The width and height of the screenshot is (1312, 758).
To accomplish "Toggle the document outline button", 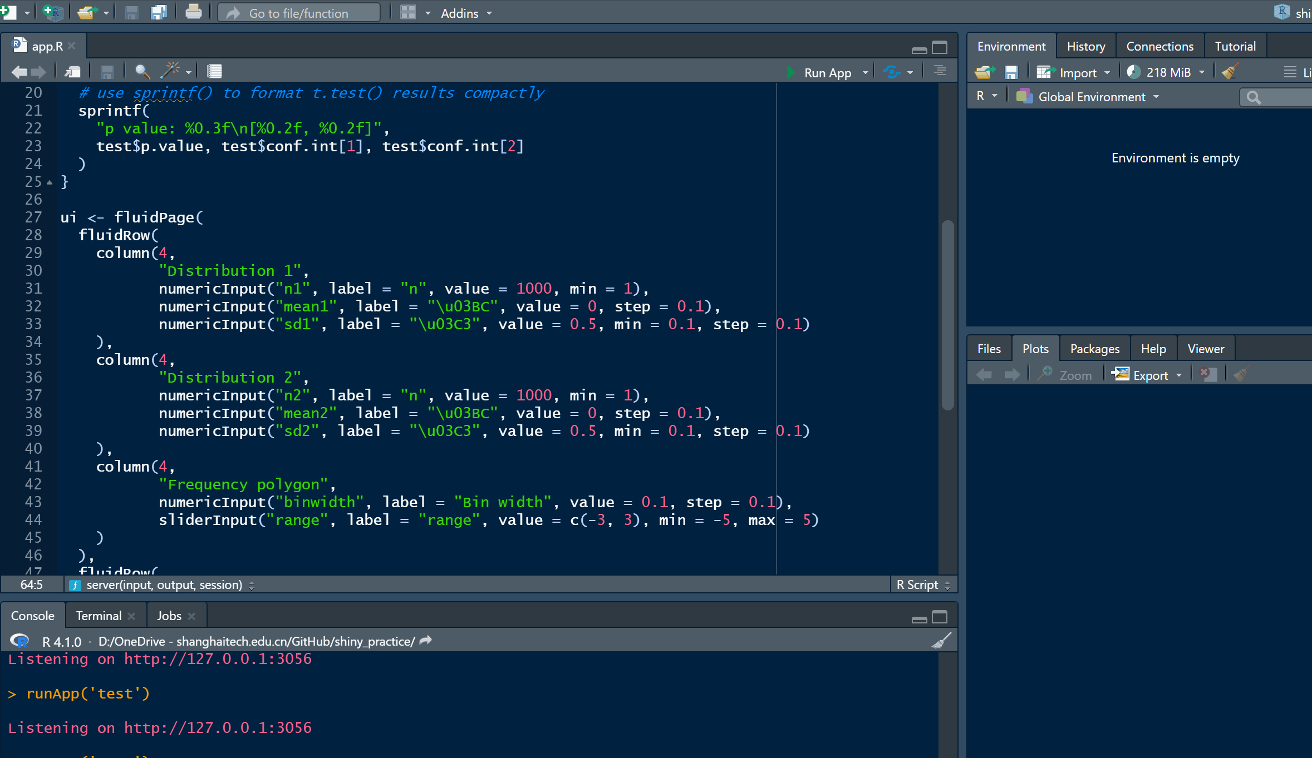I will (940, 71).
